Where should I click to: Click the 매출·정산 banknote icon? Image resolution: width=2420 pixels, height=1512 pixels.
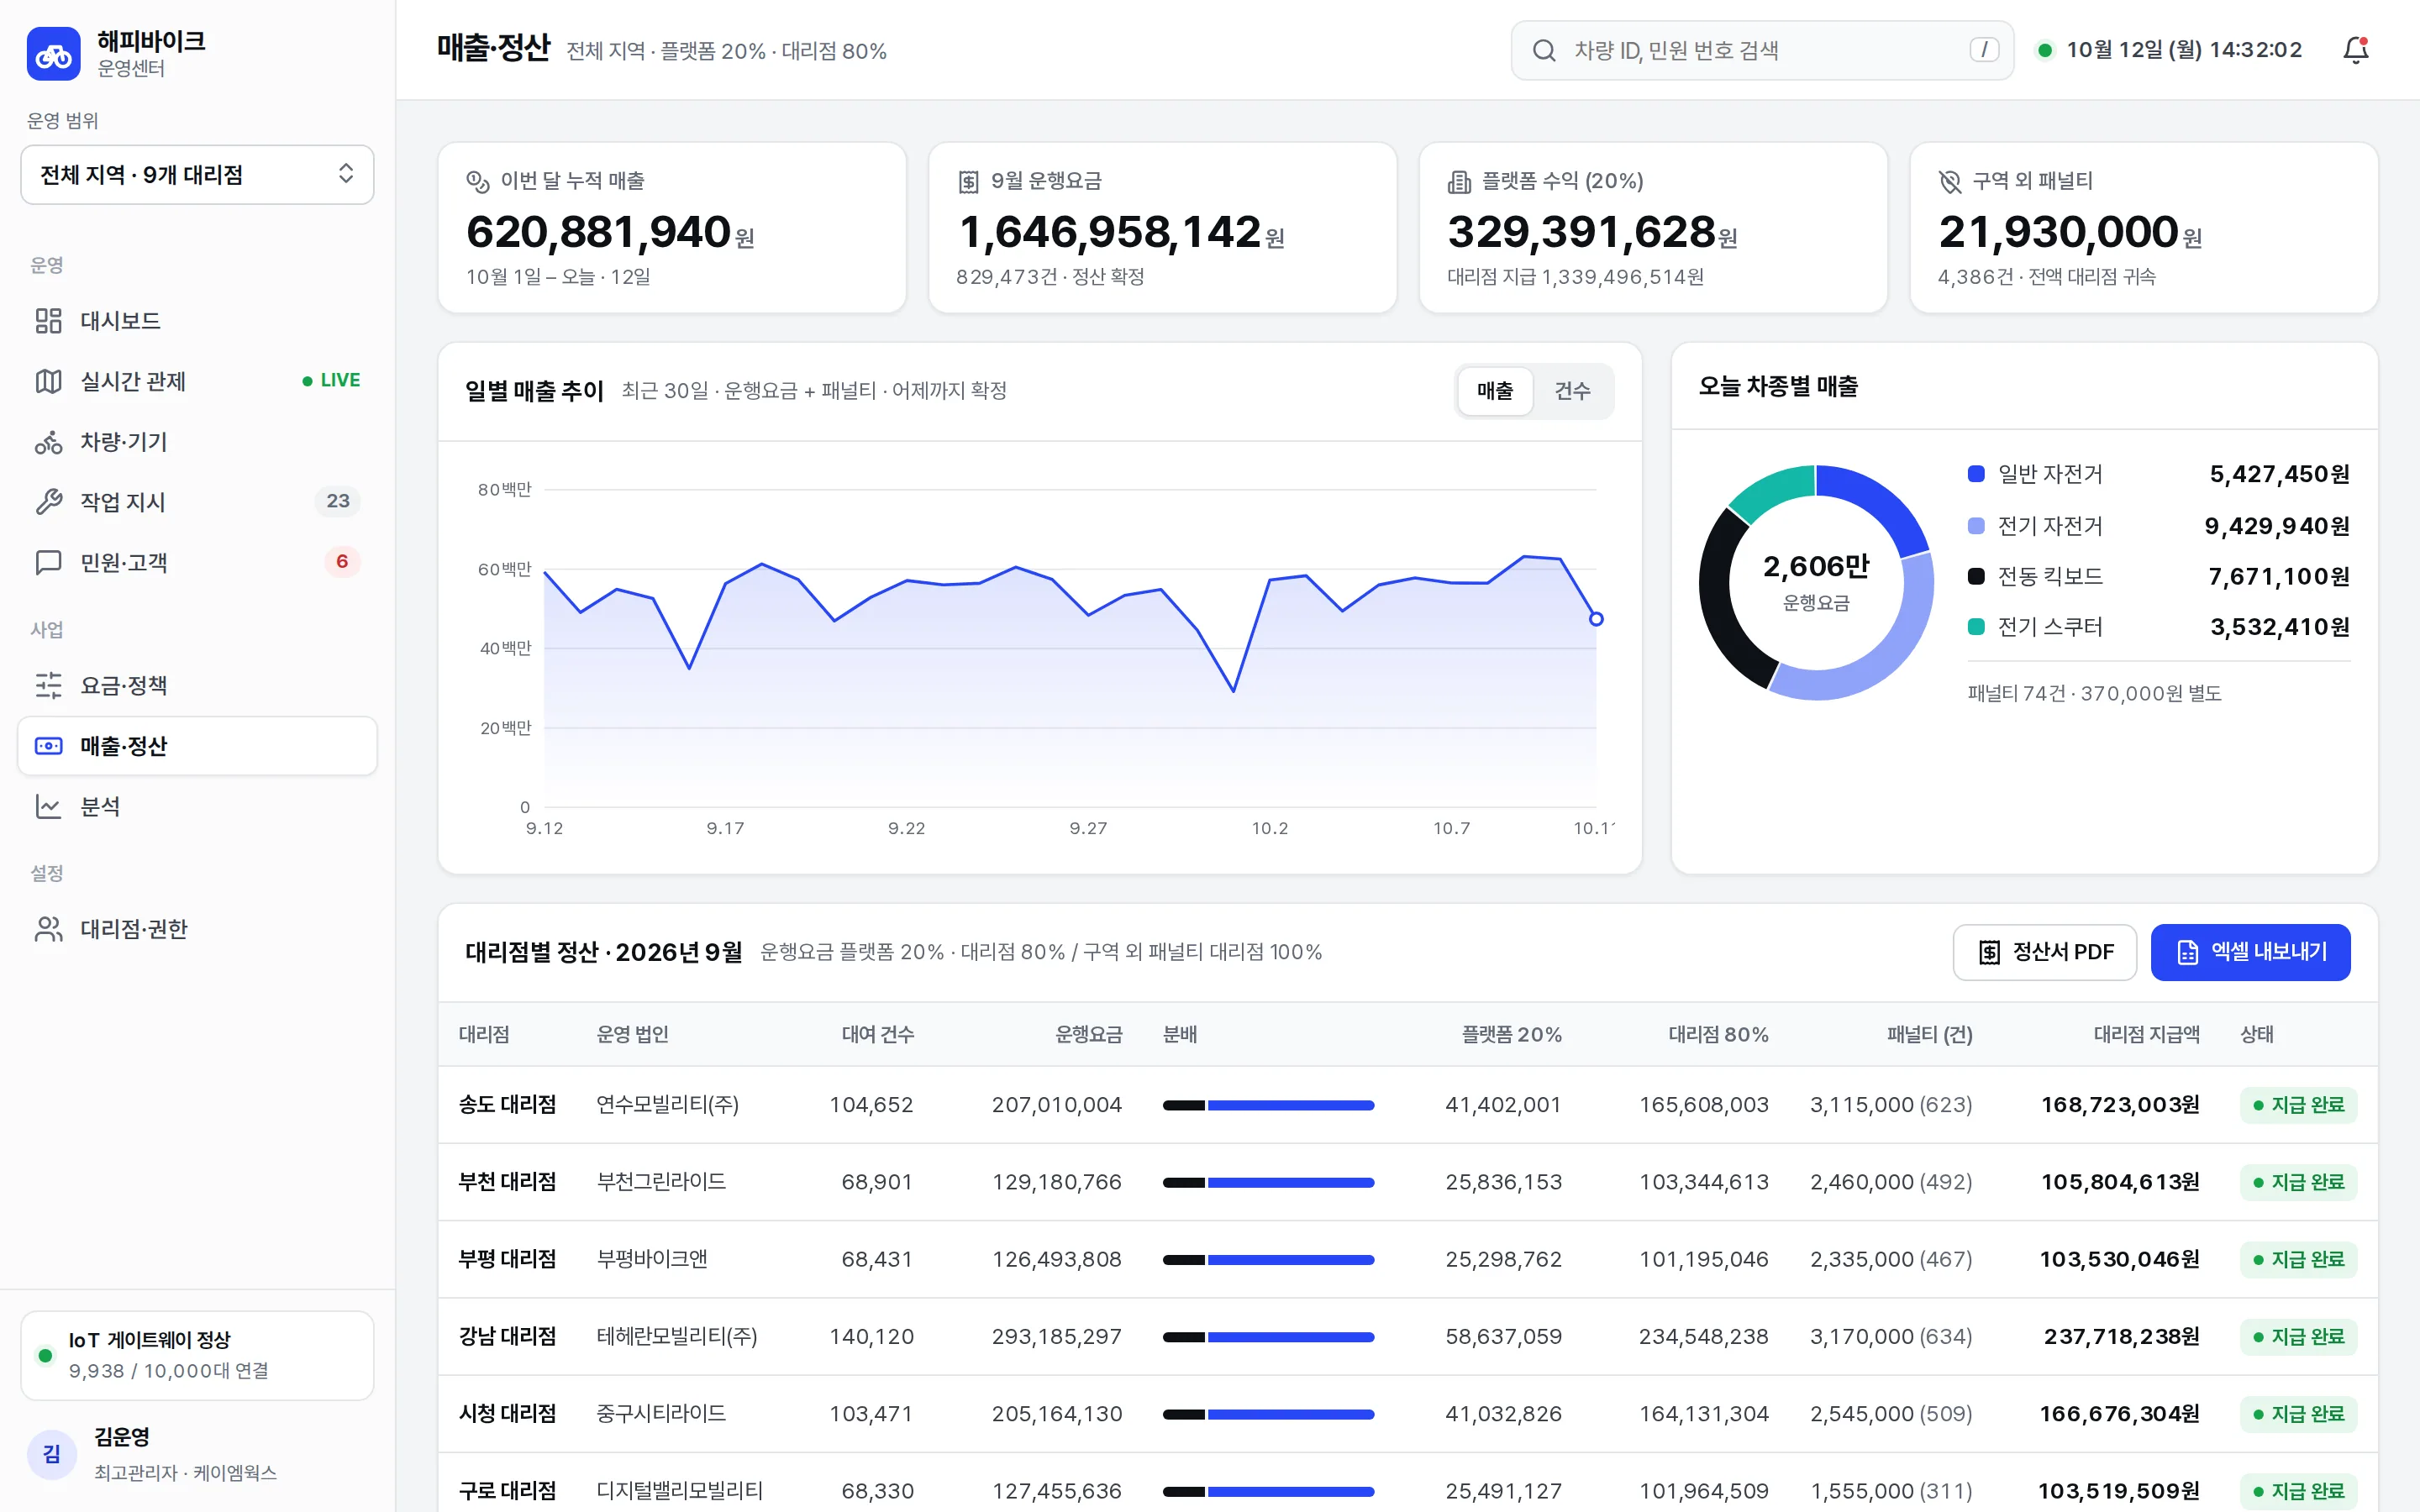pyautogui.click(x=48, y=746)
